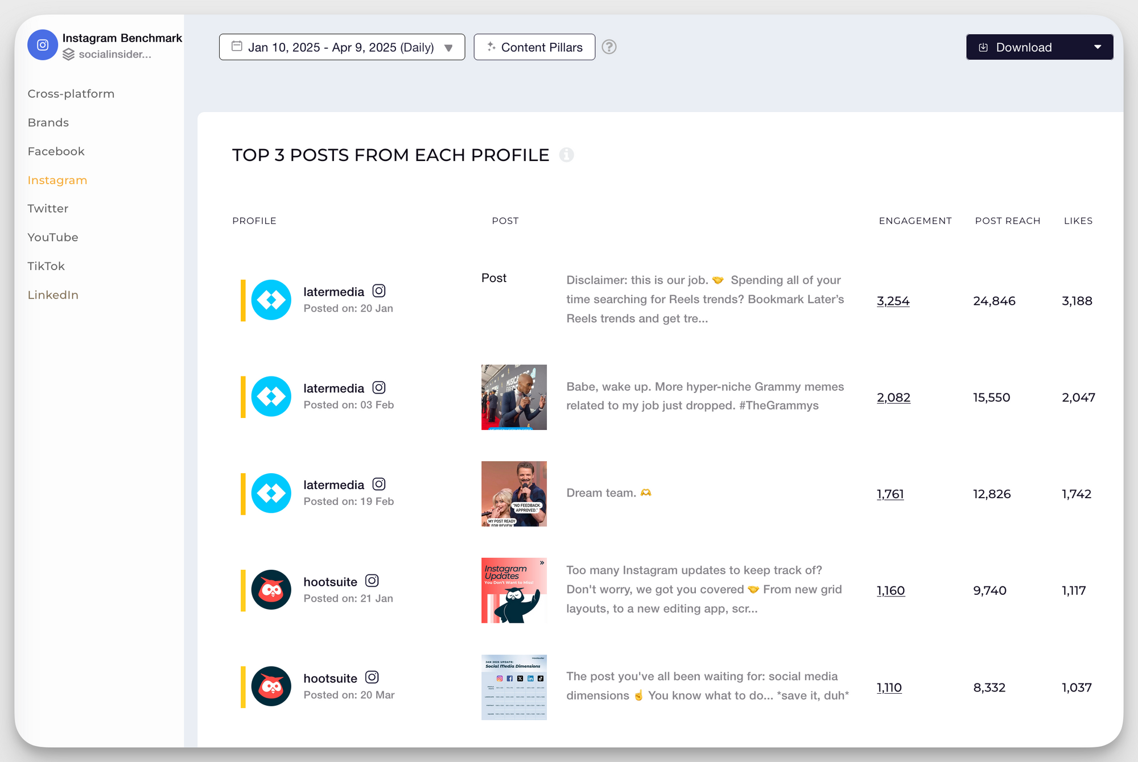Image resolution: width=1138 pixels, height=762 pixels.
Task: Click the PROFILE column header
Action: tap(254, 221)
